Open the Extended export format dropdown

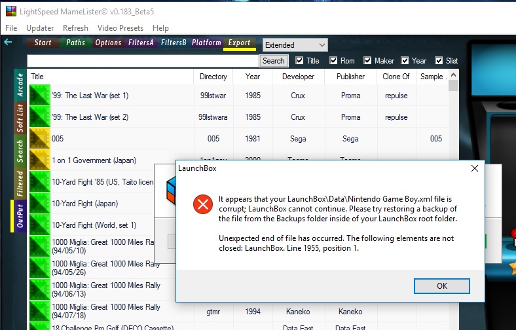(x=295, y=45)
